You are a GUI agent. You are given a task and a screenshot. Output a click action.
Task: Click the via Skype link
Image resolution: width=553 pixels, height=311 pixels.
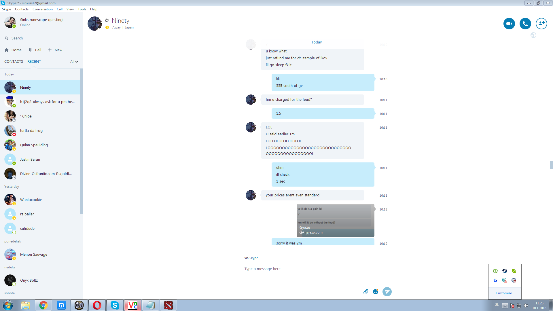(x=253, y=258)
